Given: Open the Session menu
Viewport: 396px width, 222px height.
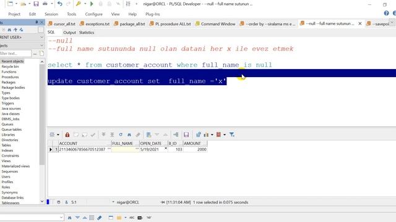Looking at the screenshot, I should 51,14.
